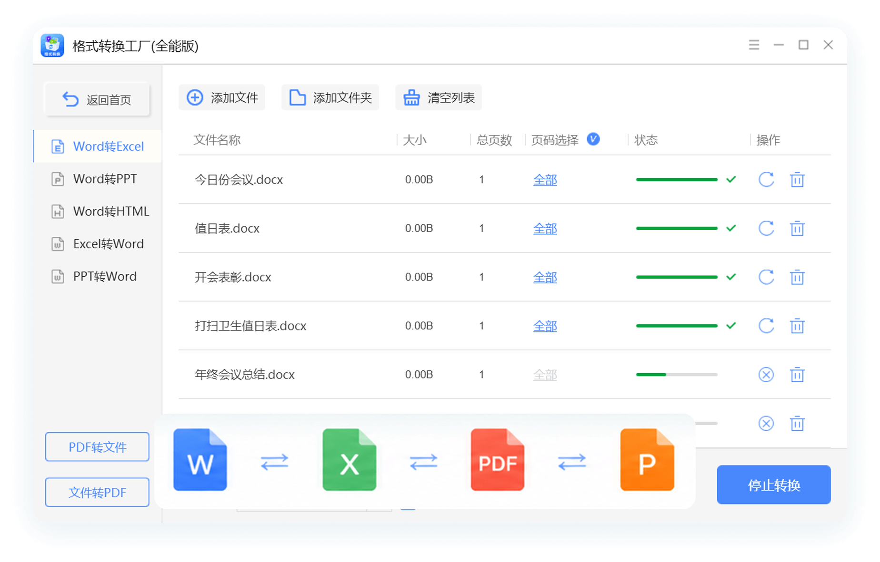Open the hamburger menu in title bar
The image size is (880, 562).
(x=754, y=45)
